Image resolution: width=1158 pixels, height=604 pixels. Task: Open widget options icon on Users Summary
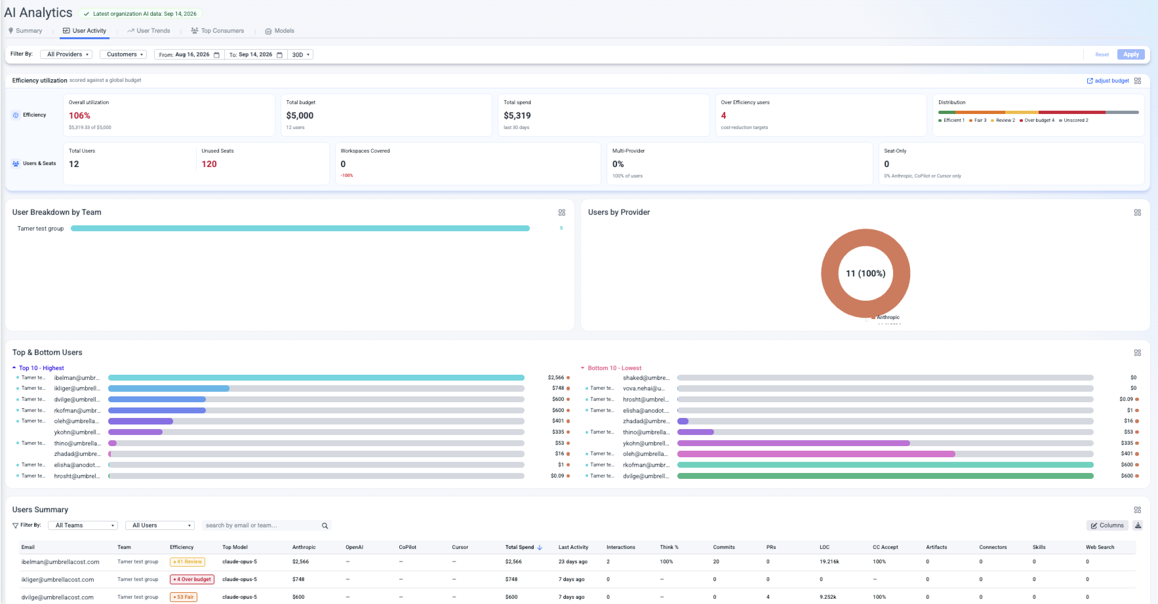click(x=1137, y=510)
